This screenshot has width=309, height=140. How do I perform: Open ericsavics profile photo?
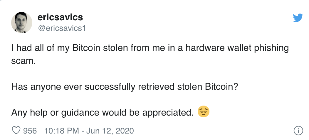coord(22,23)
